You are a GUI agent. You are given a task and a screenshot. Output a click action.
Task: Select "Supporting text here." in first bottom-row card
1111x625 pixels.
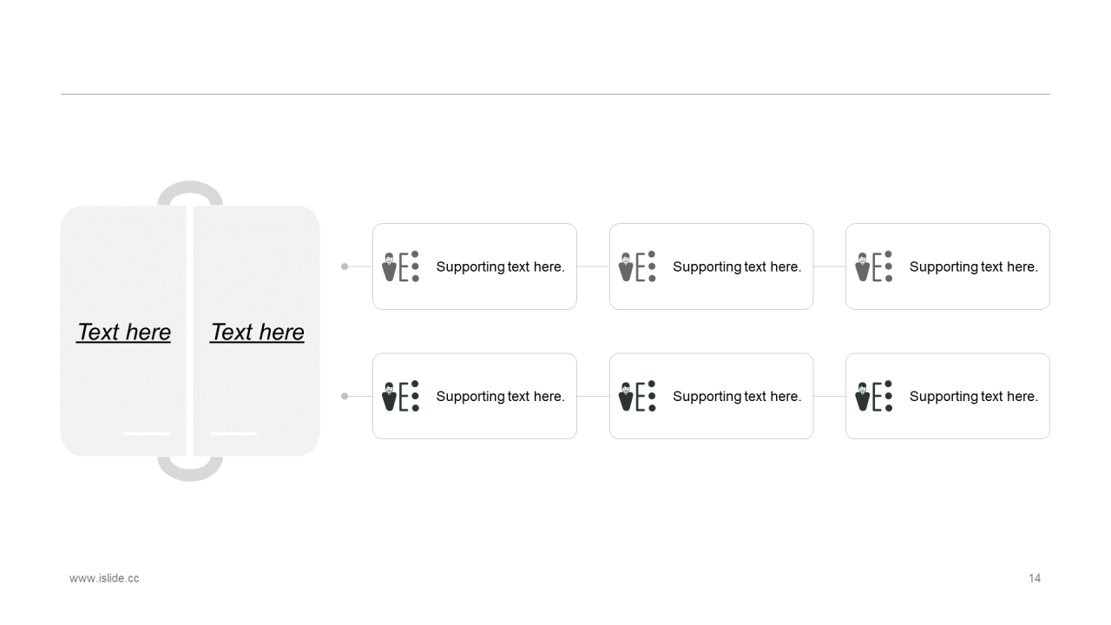tap(501, 396)
